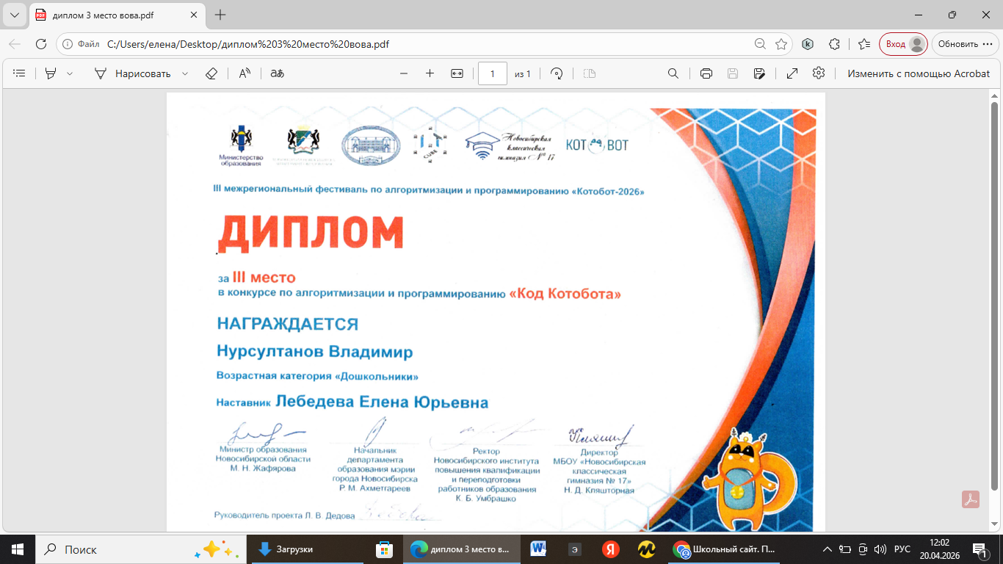The height and width of the screenshot is (564, 1003).
Task: Expand the highlighter color dropdown
Action: (x=70, y=73)
